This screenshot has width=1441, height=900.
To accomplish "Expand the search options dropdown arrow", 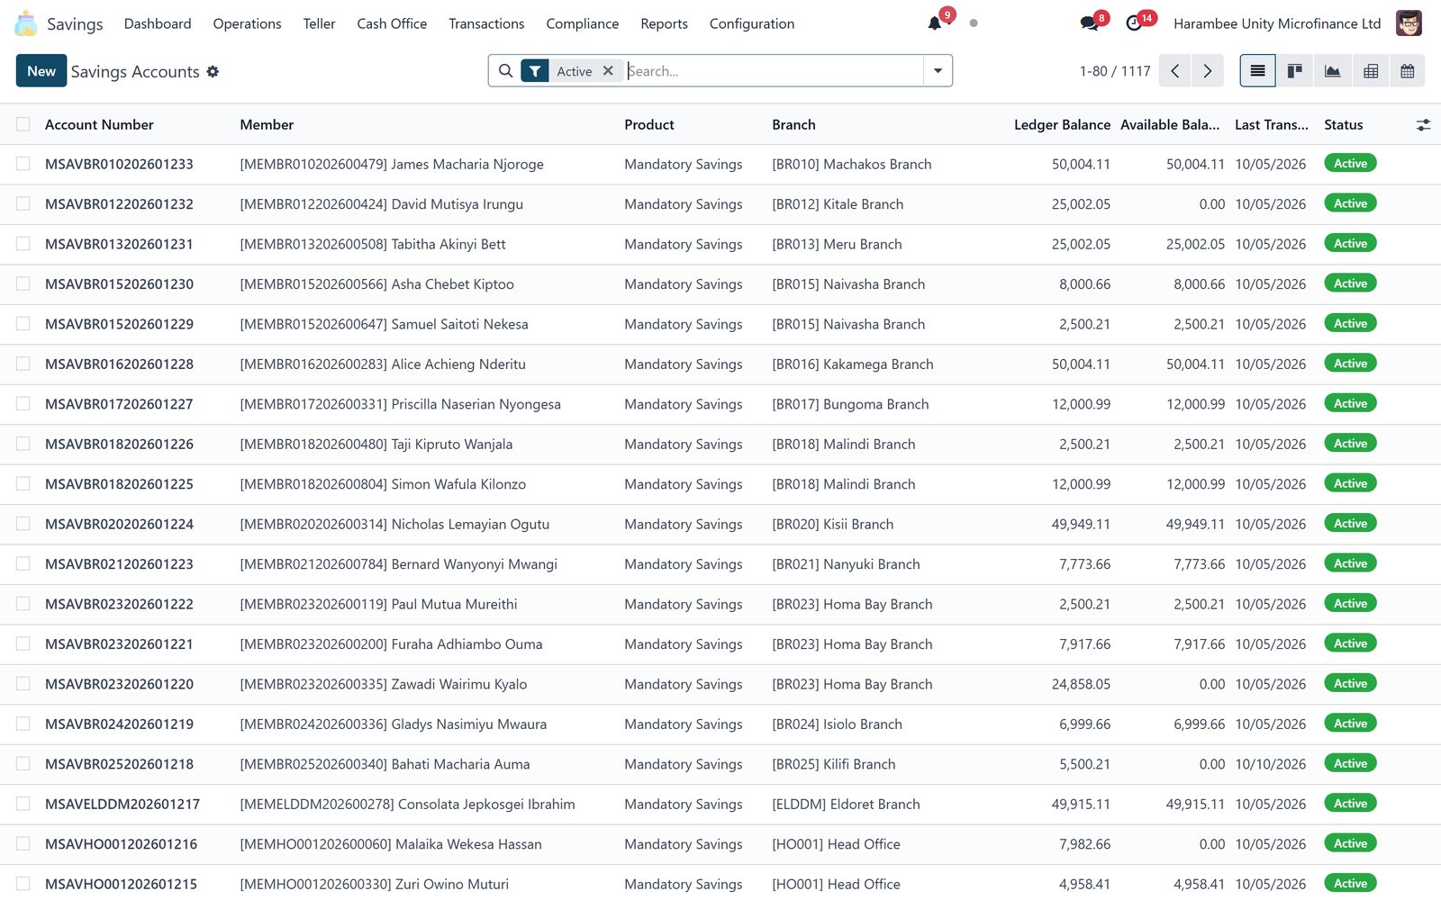I will [938, 71].
